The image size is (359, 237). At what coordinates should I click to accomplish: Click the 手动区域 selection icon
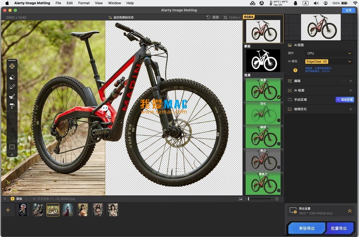tap(290, 100)
